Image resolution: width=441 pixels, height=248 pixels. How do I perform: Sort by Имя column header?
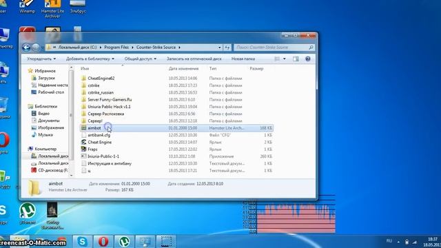(85, 69)
